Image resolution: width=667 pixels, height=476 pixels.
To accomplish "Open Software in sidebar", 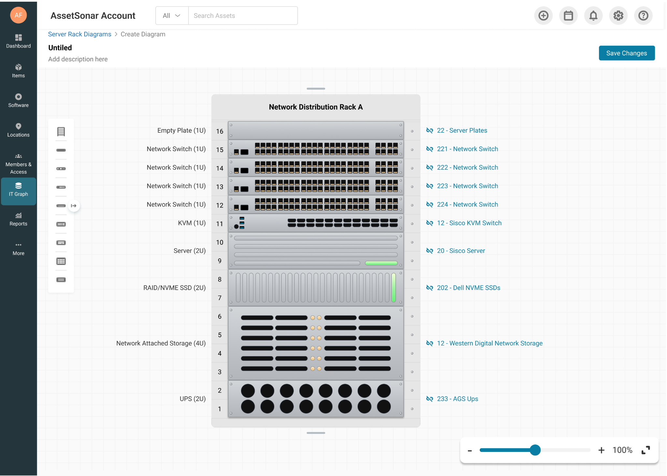I will pos(19,101).
